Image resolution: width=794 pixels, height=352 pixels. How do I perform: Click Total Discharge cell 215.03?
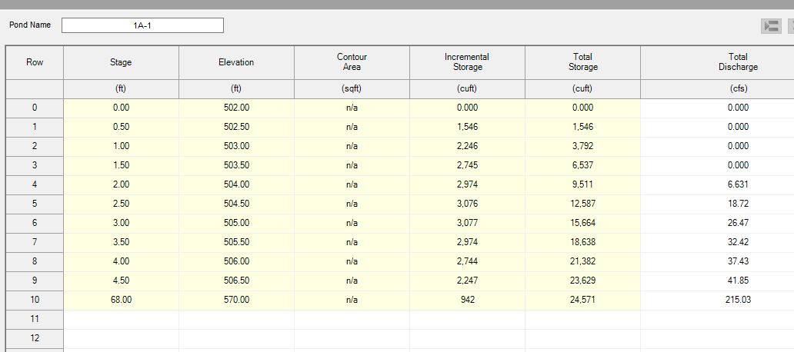point(718,300)
